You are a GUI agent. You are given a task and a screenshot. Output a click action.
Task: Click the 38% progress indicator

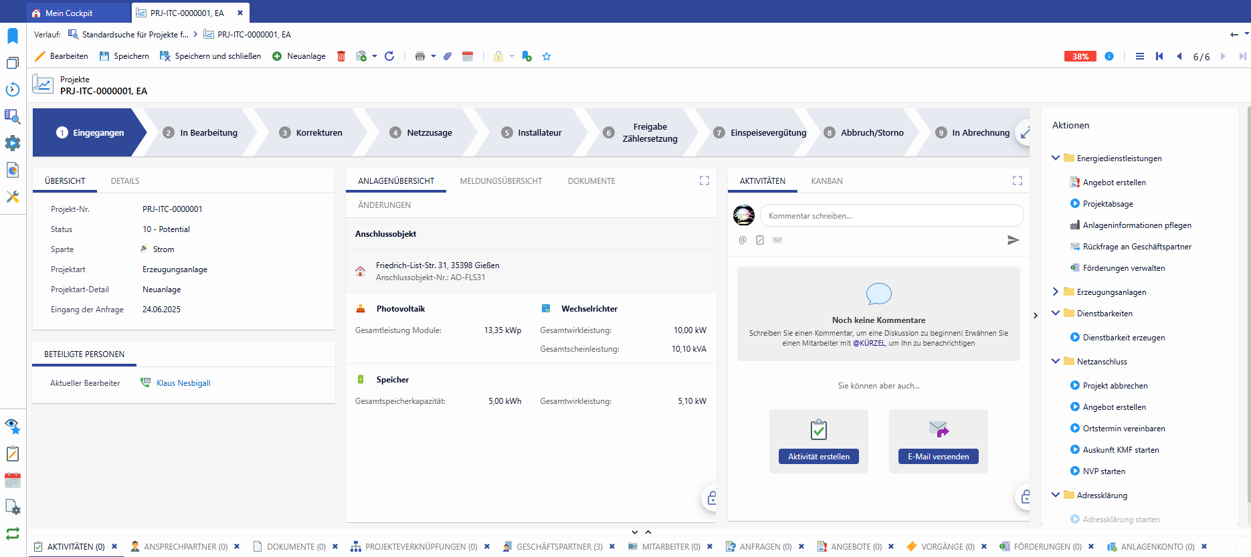[x=1080, y=56]
